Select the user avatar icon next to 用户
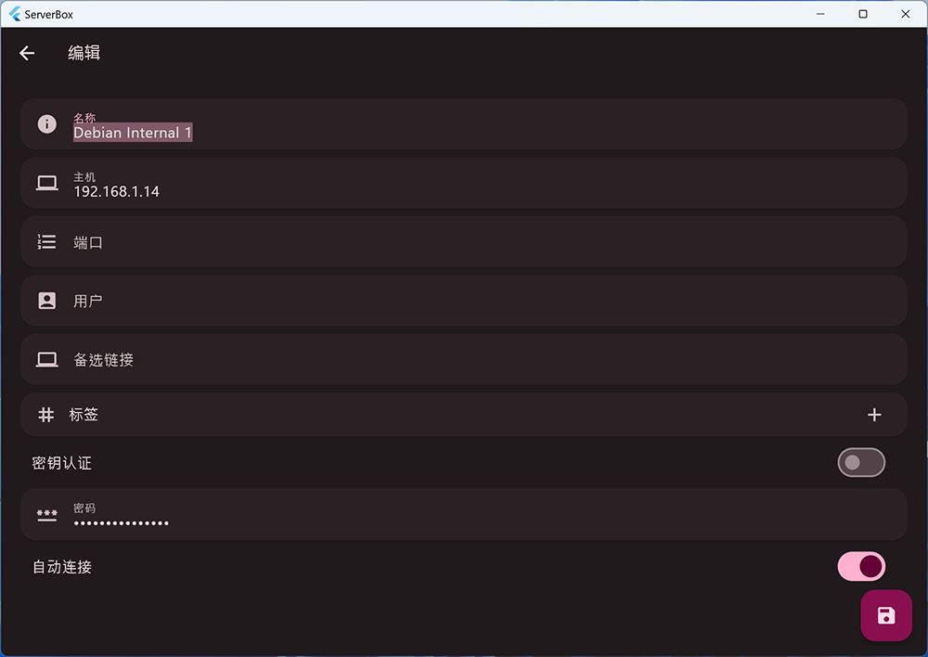The height and width of the screenshot is (657, 928). pos(46,300)
